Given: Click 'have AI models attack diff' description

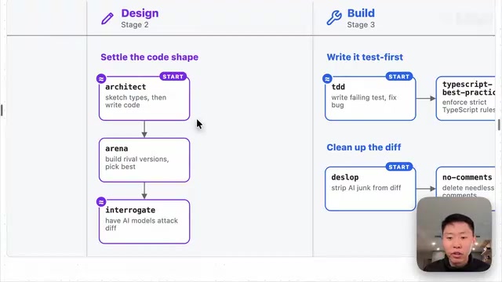Looking at the screenshot, I should (141, 224).
